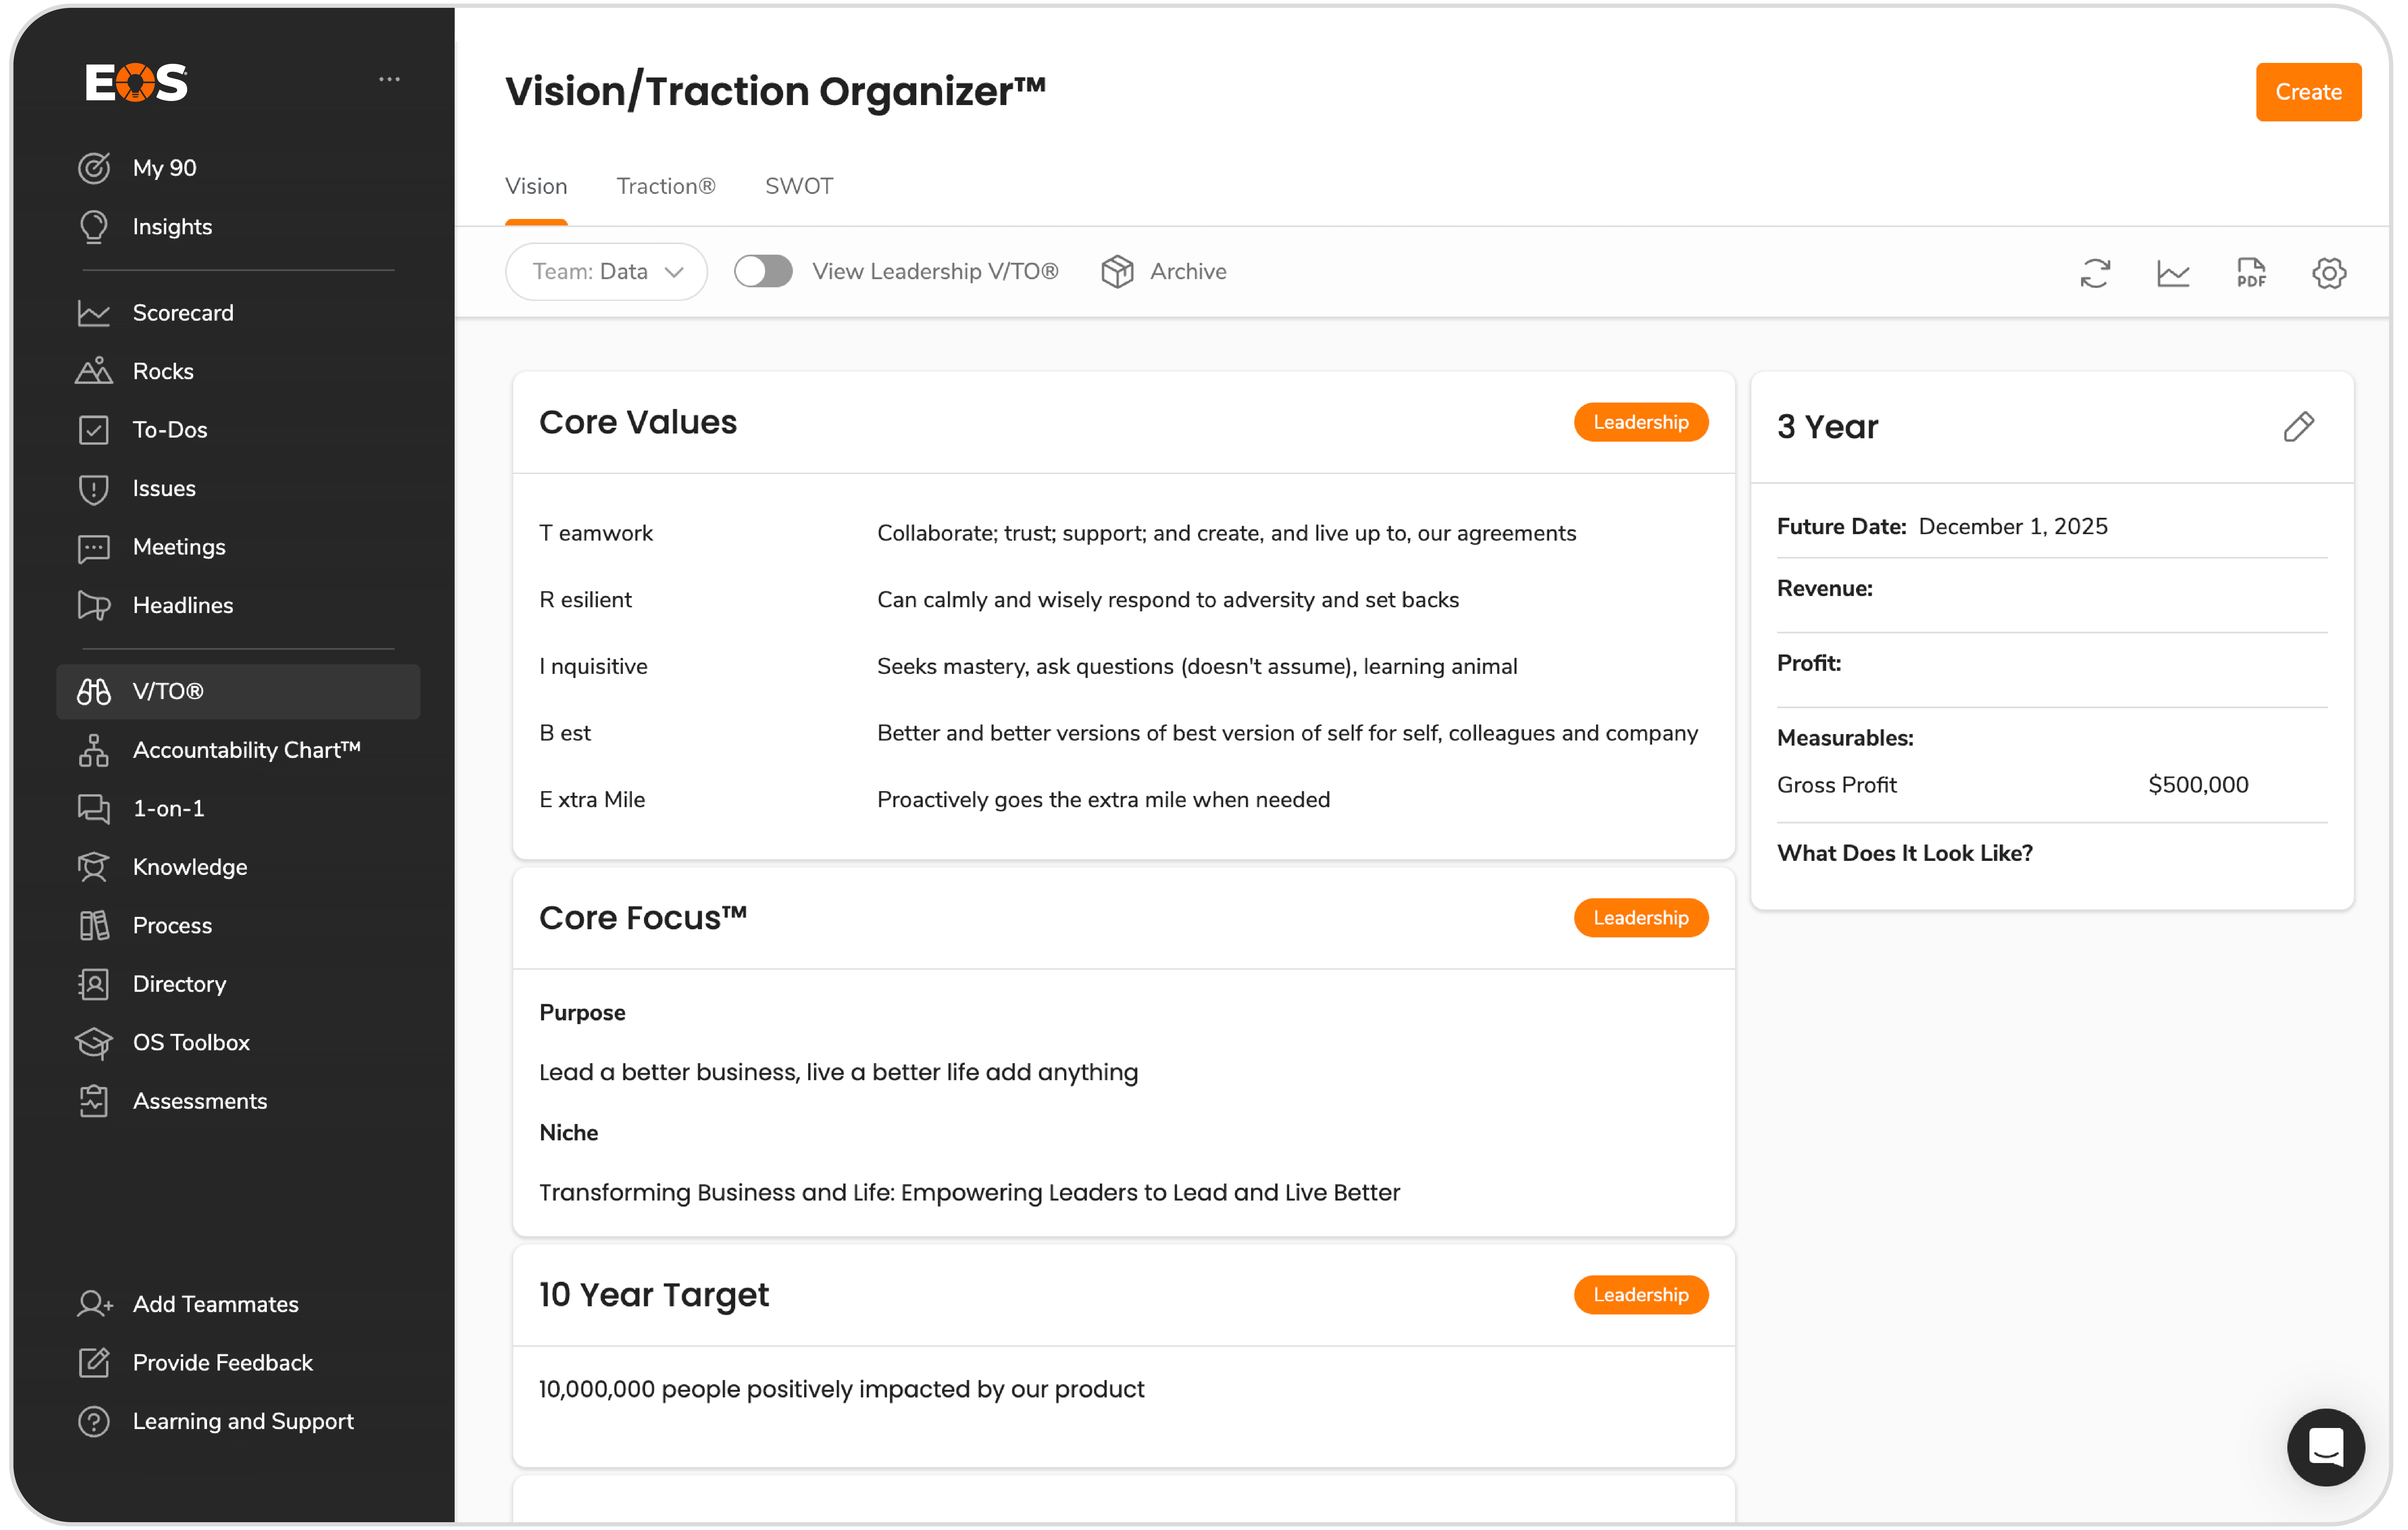Expand the Team: Data dropdown
This screenshot has width=2408, height=1530.
pyautogui.click(x=607, y=271)
